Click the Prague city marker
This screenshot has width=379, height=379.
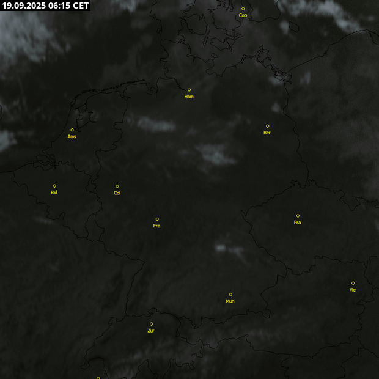(298, 216)
